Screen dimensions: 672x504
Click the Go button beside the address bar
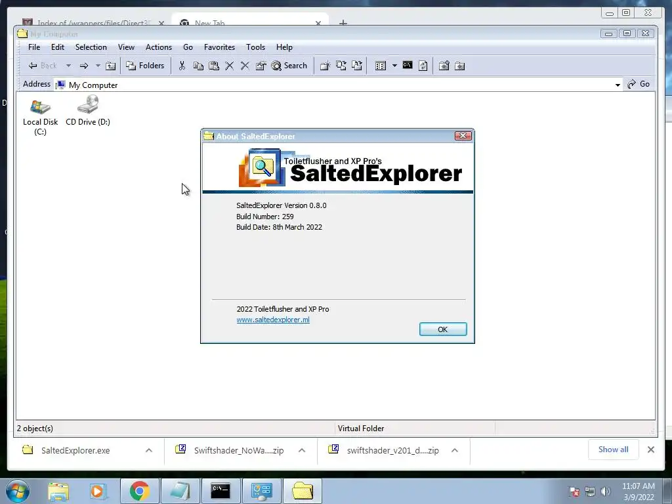point(639,84)
